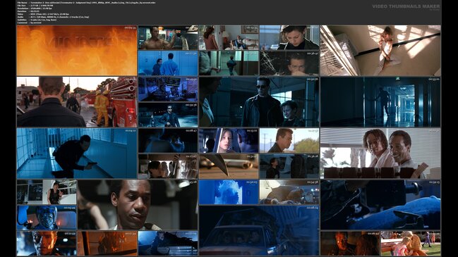458x257 pixels.
Task: Click the two smiling men thumbnail
Action: pos(380,153)
